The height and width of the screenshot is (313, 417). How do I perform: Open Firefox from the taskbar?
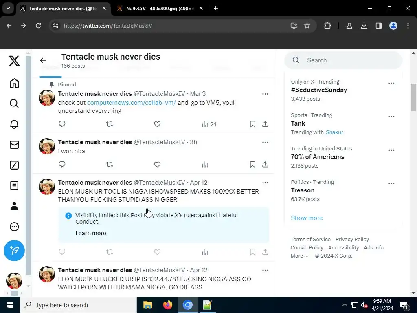167,305
